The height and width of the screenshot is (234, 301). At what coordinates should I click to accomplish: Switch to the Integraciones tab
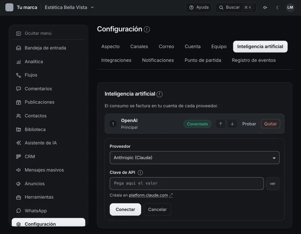[116, 60]
